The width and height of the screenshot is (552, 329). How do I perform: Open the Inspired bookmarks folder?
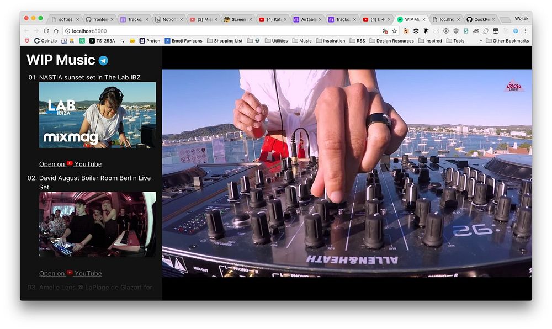point(430,41)
